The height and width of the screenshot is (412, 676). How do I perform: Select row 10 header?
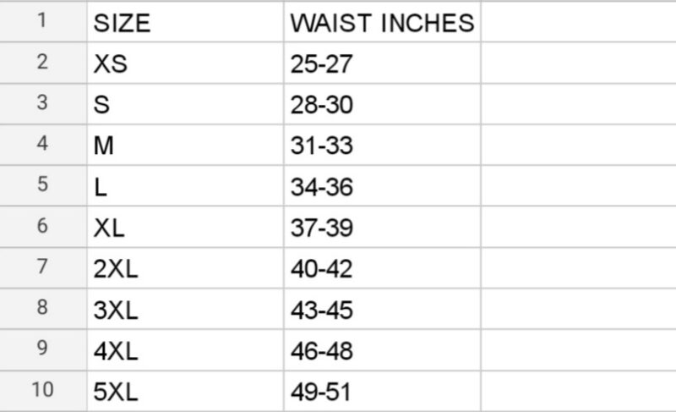42,392
